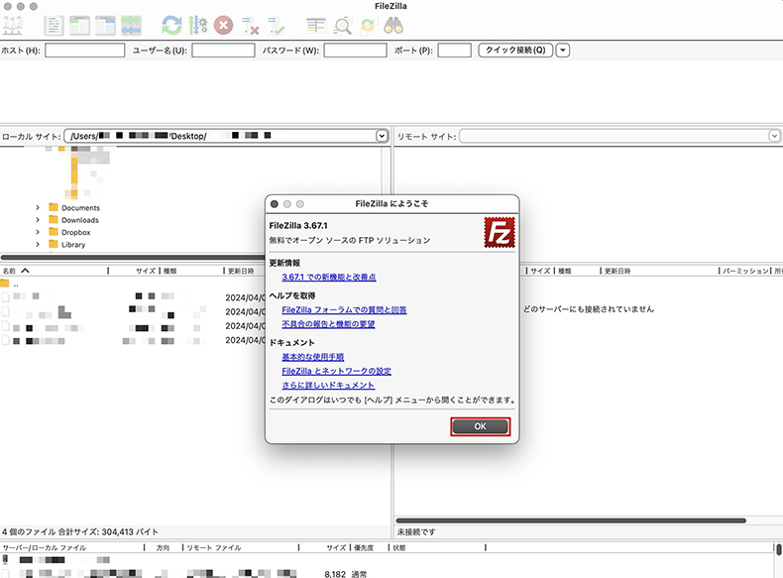The image size is (783, 578).
Task: Click the welcome dialog close button
Action: point(275,204)
